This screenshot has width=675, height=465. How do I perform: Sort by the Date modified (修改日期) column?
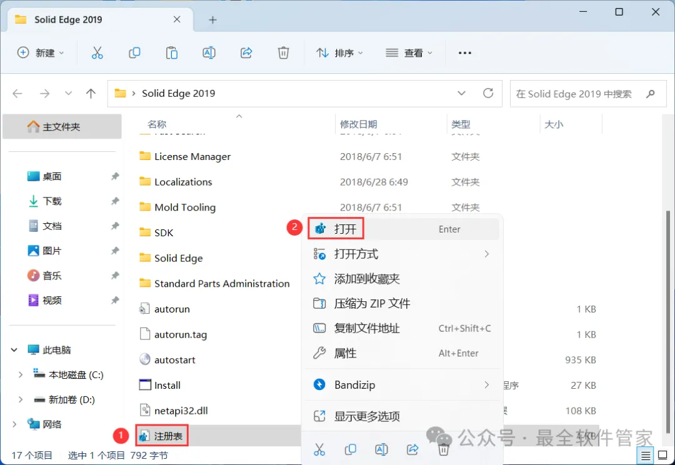(x=358, y=124)
